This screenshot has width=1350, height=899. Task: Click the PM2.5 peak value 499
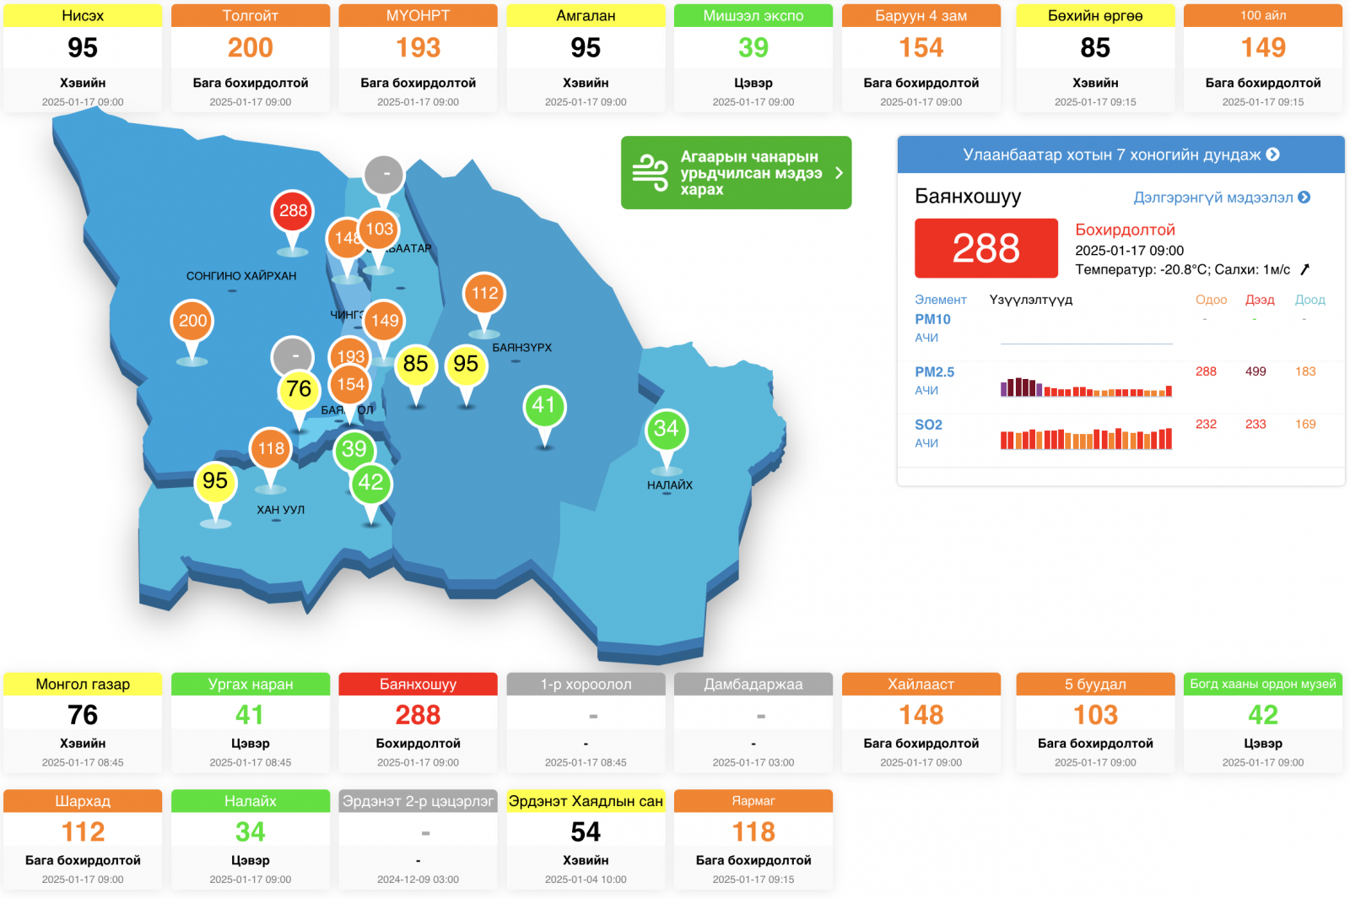[1255, 371]
